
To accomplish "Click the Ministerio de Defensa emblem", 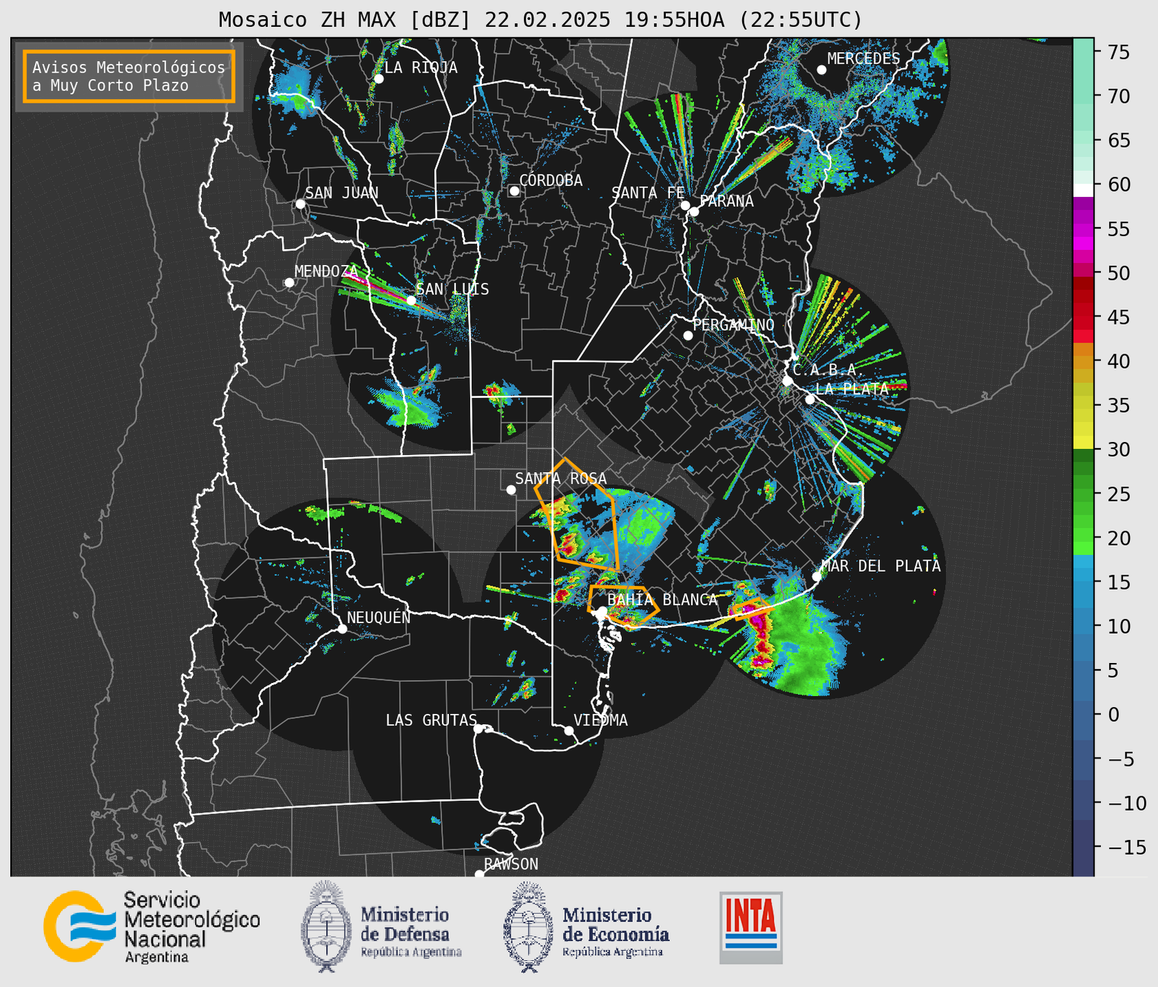I will (327, 927).
